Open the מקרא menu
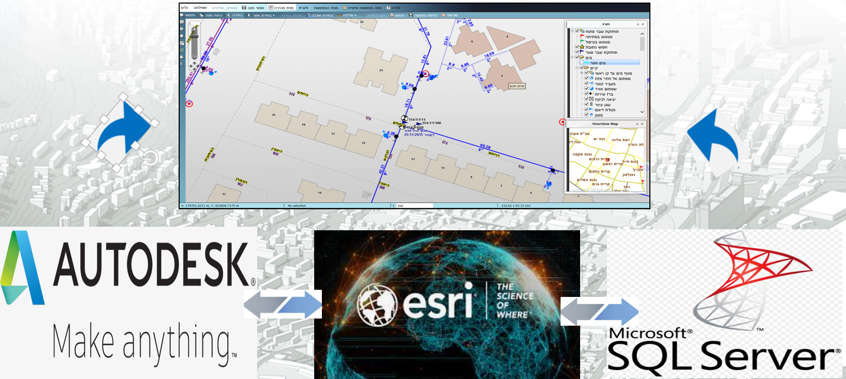Screen dimensions: 846x379 click(303, 8)
